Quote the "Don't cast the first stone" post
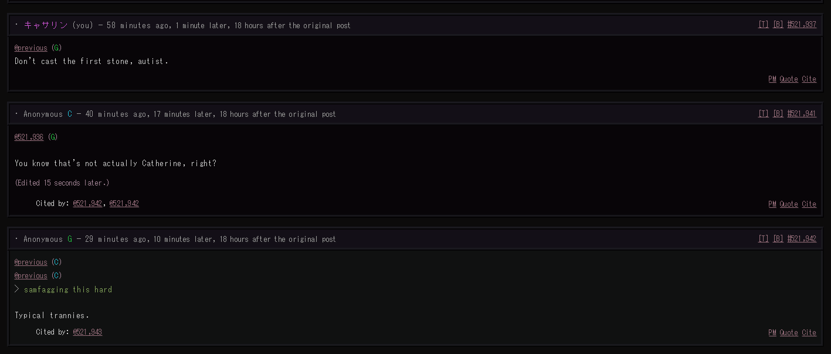Screen dimensions: 831x354 (x=788, y=79)
